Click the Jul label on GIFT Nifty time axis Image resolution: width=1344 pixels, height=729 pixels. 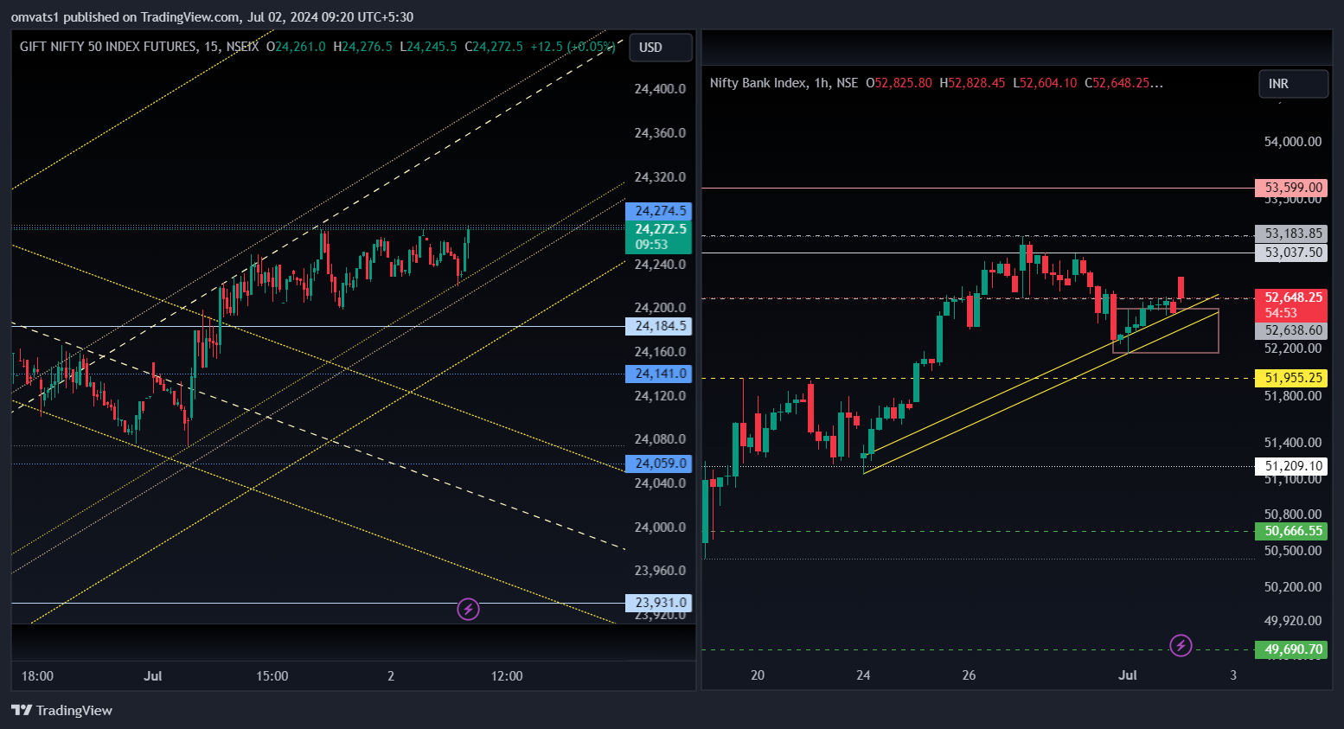point(153,676)
